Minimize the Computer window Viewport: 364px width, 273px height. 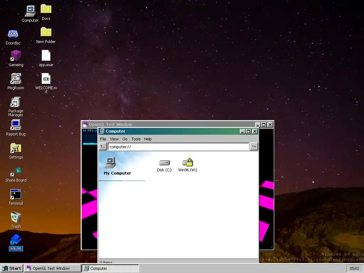point(242,132)
